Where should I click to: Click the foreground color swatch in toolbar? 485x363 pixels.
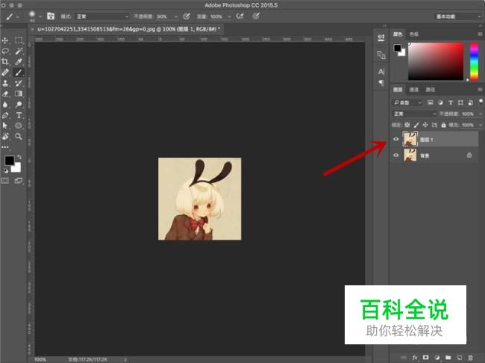[10, 161]
